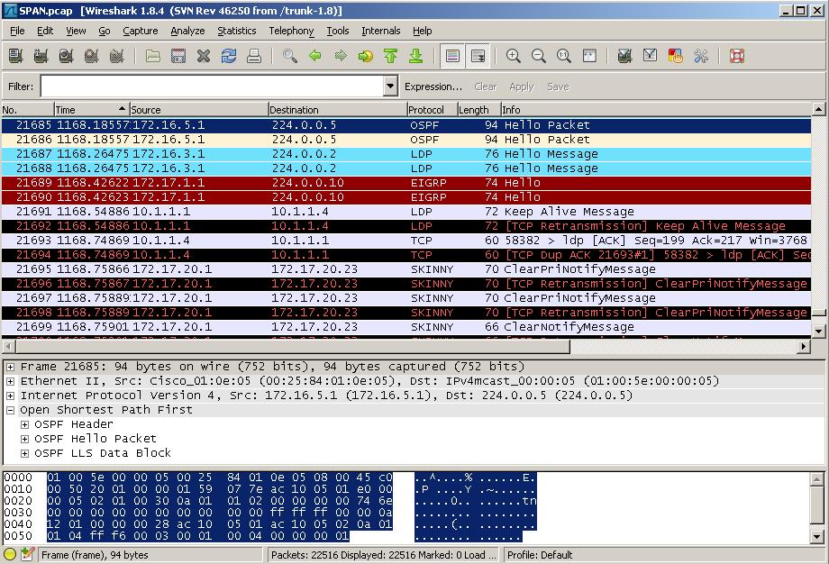Image resolution: width=829 pixels, height=564 pixels.
Task: Select packet 21687 LDP Hello Message
Action: tap(406, 154)
